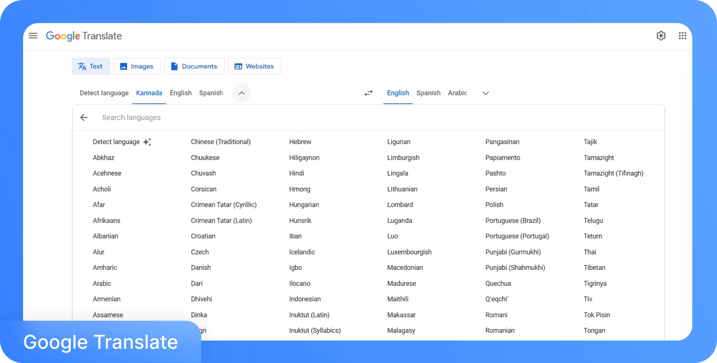This screenshot has height=363, width=717.
Task: Pick Polish from the list
Action: 494,205
